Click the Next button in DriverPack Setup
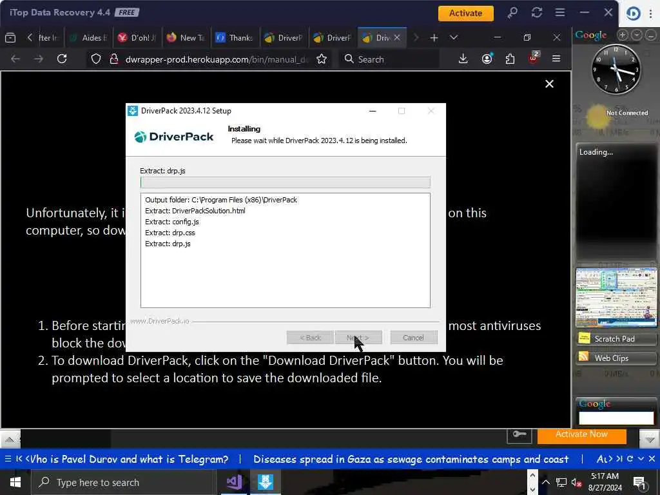Screen dimensions: 660x495 (358, 338)
